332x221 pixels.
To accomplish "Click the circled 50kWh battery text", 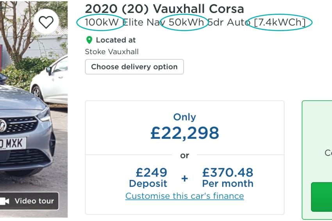I will [186, 22].
